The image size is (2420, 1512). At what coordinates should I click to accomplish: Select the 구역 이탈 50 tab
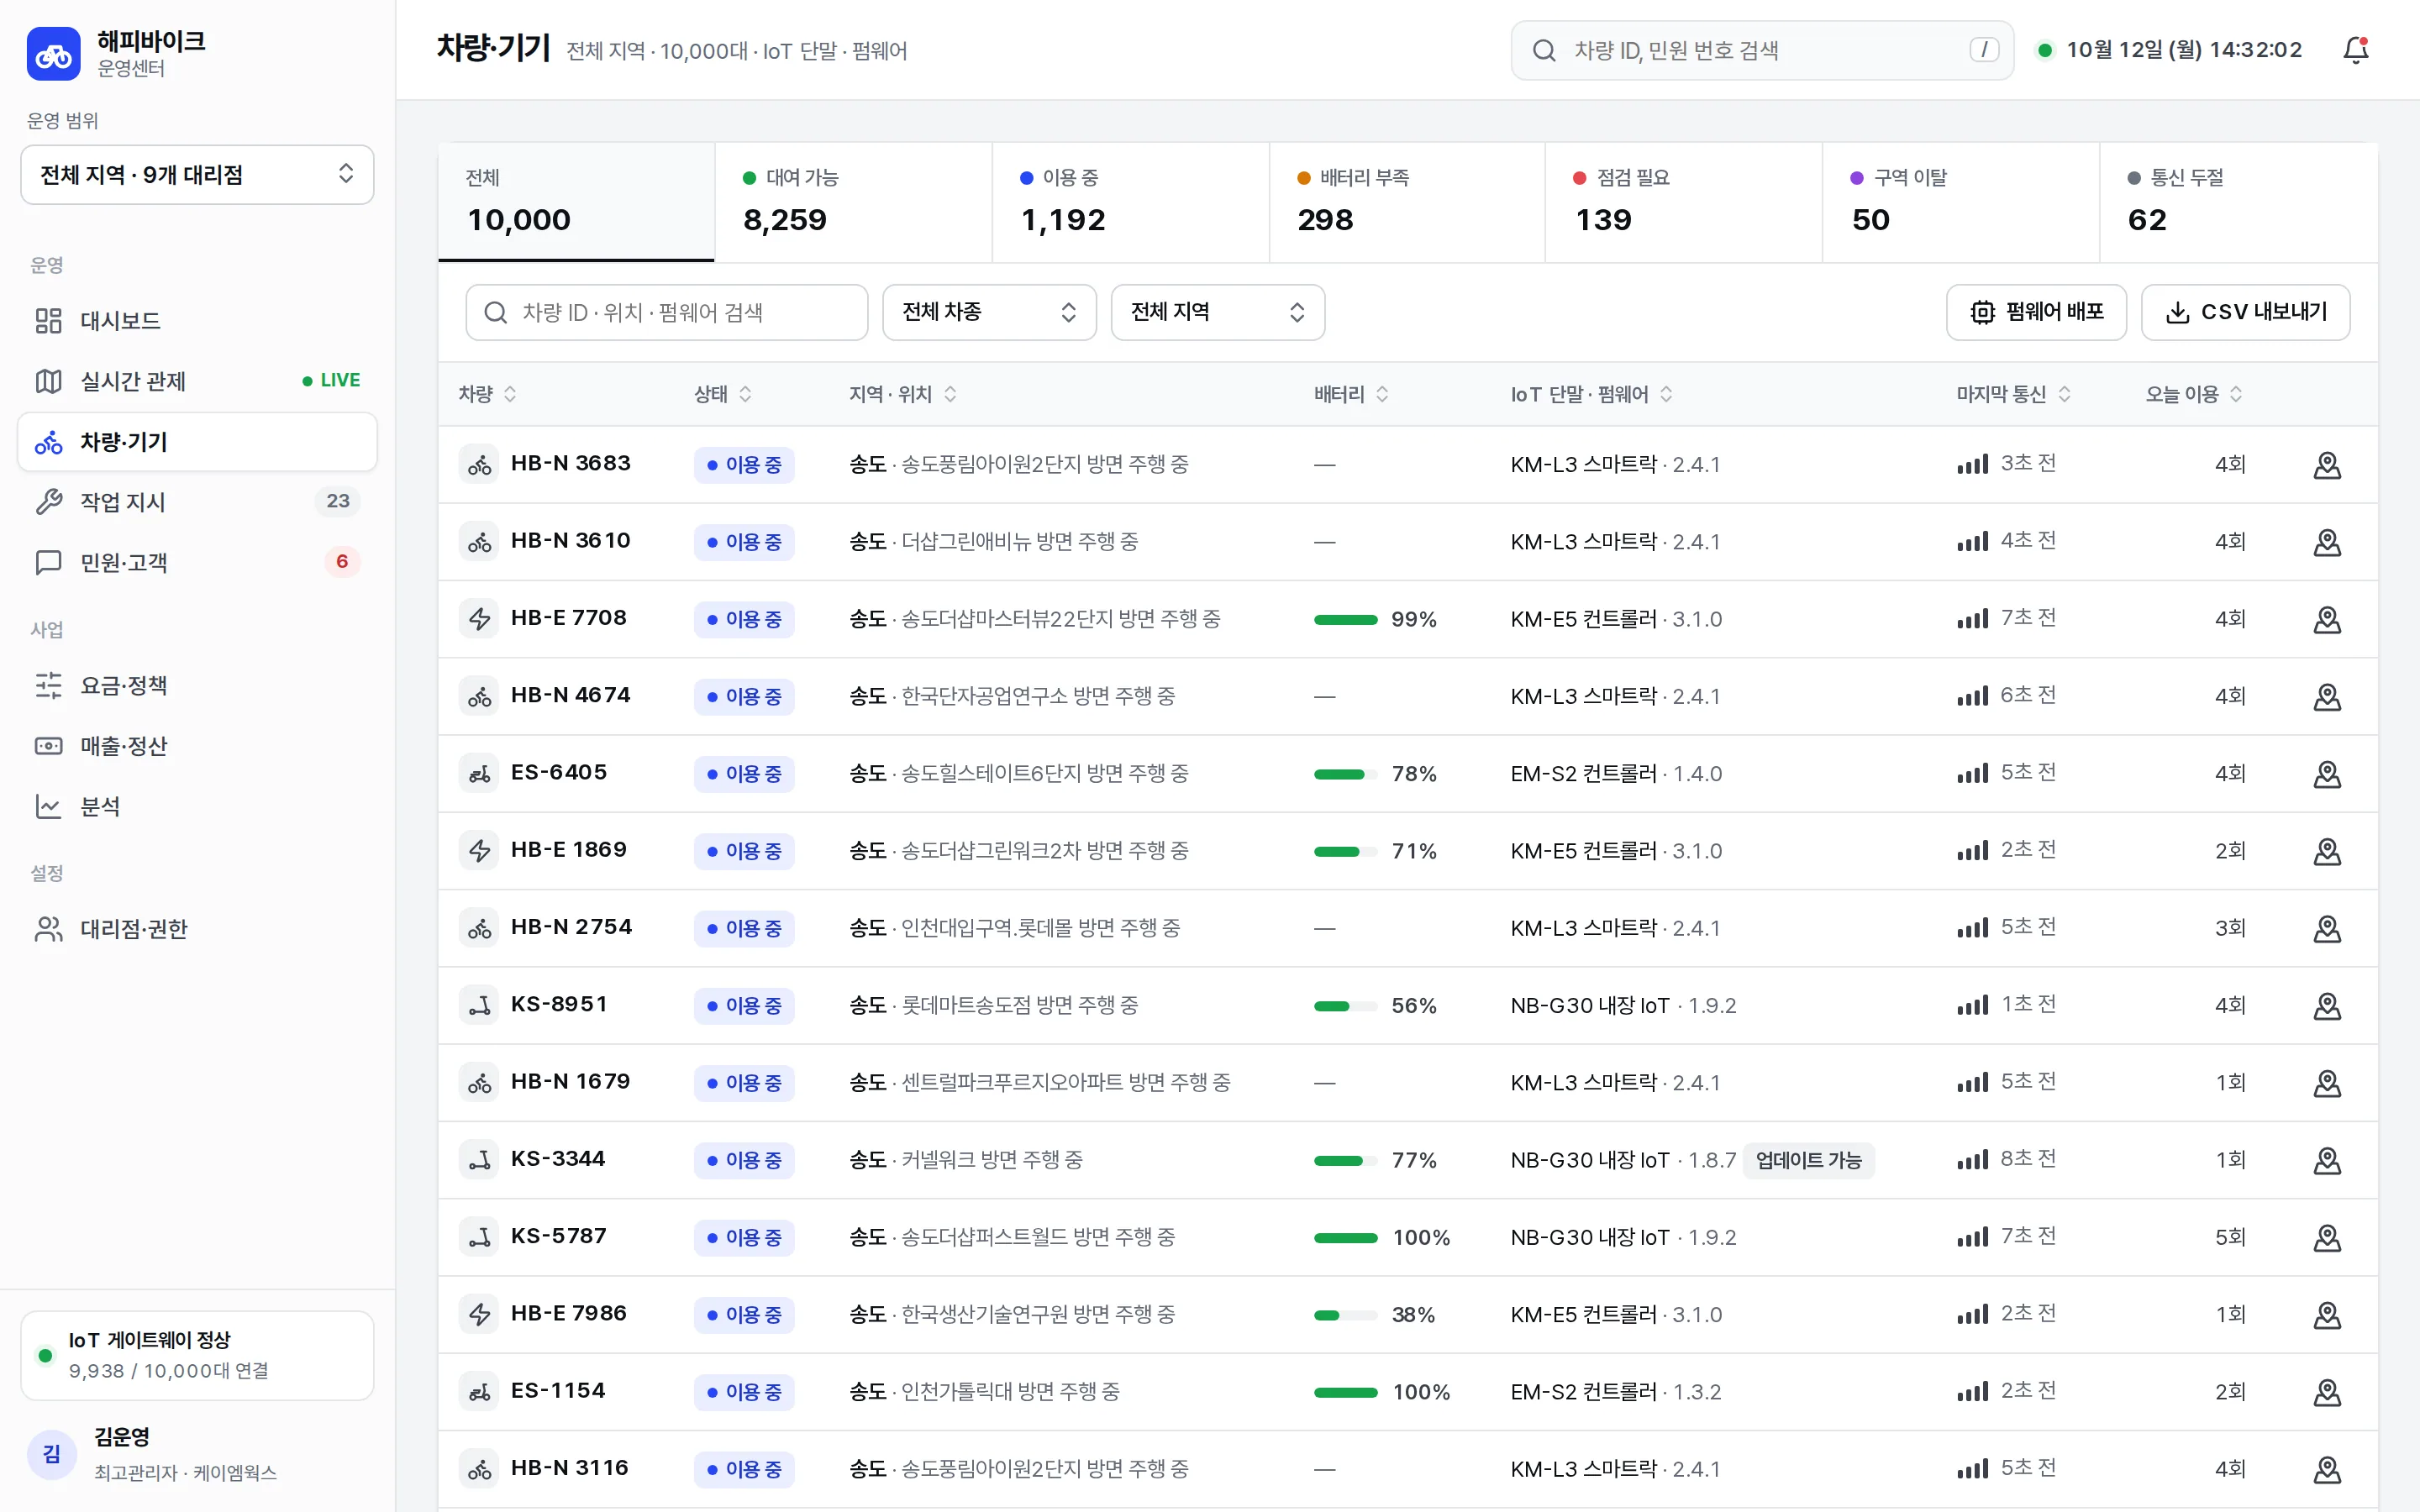tap(1961, 202)
